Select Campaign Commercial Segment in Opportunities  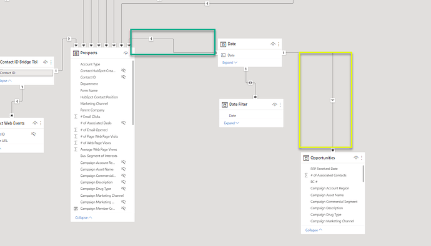[334, 202]
